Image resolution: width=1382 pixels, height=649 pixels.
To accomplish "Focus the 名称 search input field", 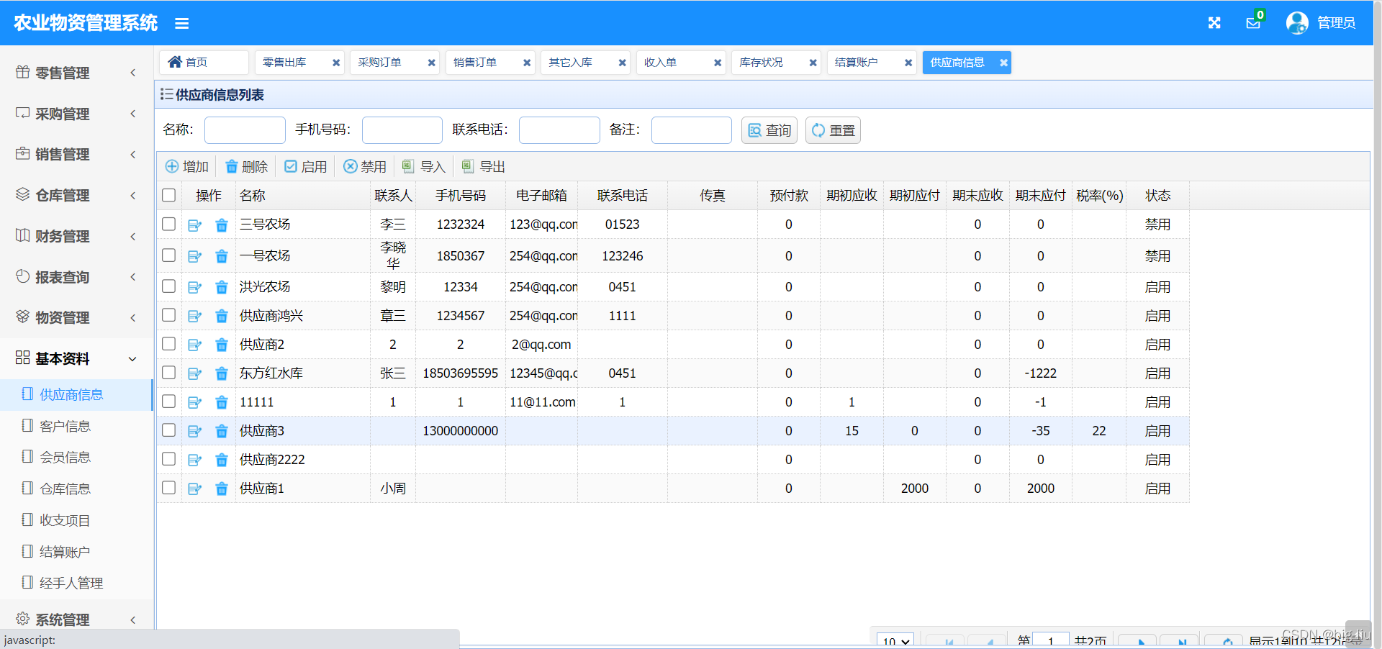I will coord(245,130).
